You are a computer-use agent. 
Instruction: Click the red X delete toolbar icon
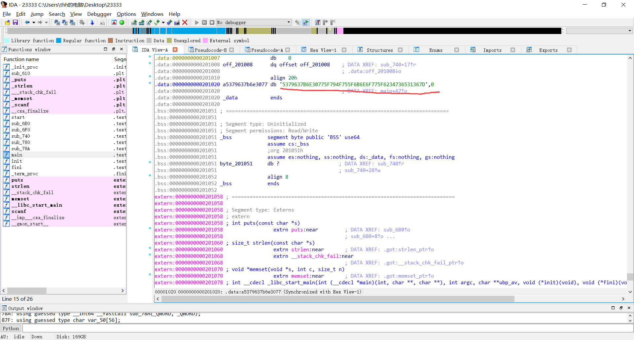[x=185, y=22]
